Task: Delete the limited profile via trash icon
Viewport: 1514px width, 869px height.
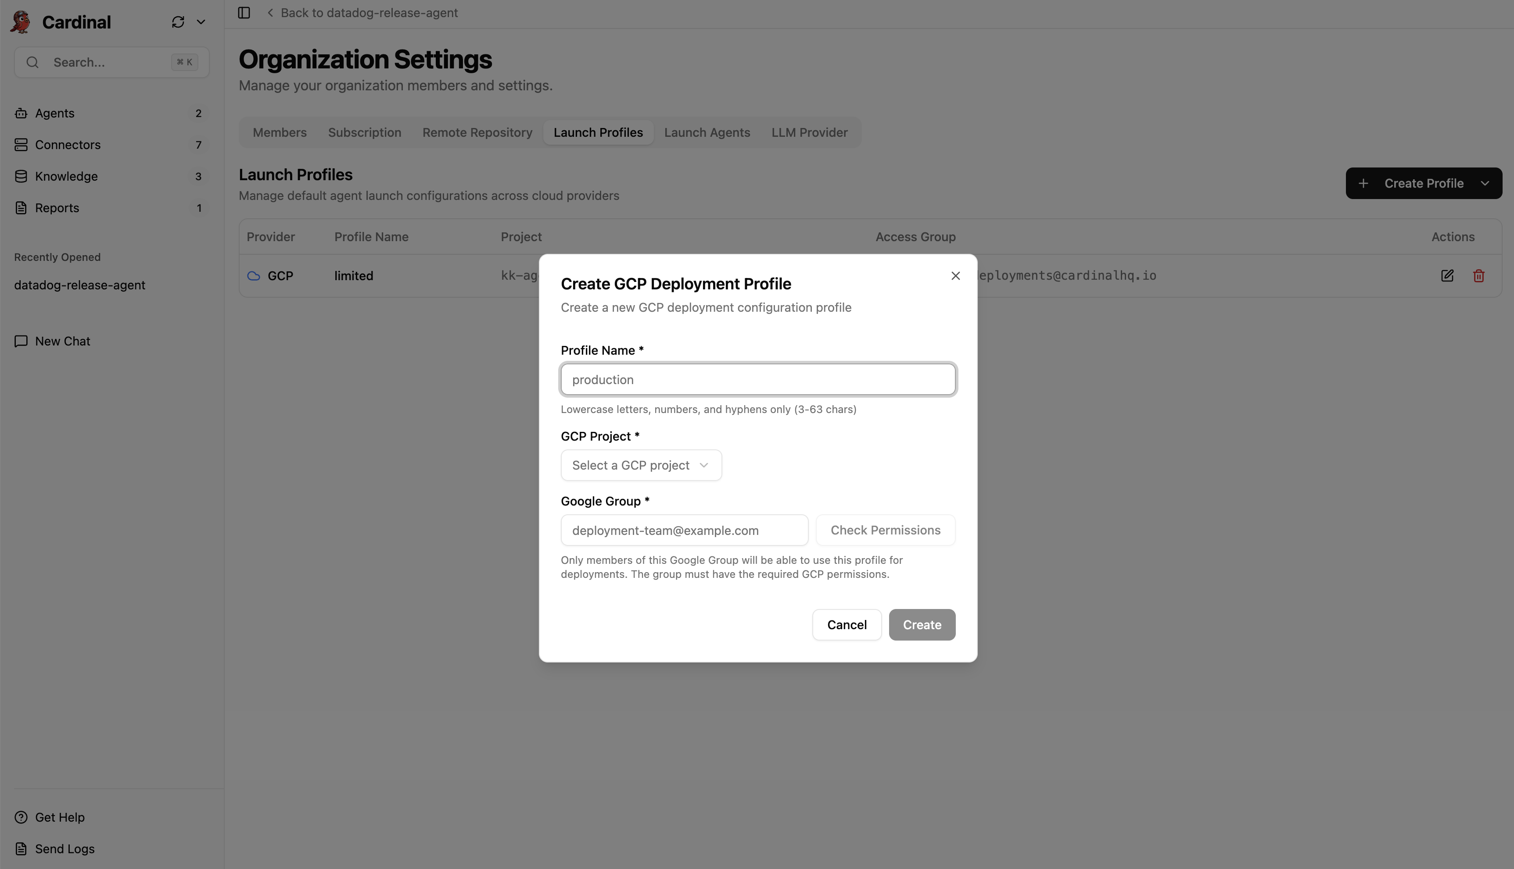Action: coord(1479,275)
